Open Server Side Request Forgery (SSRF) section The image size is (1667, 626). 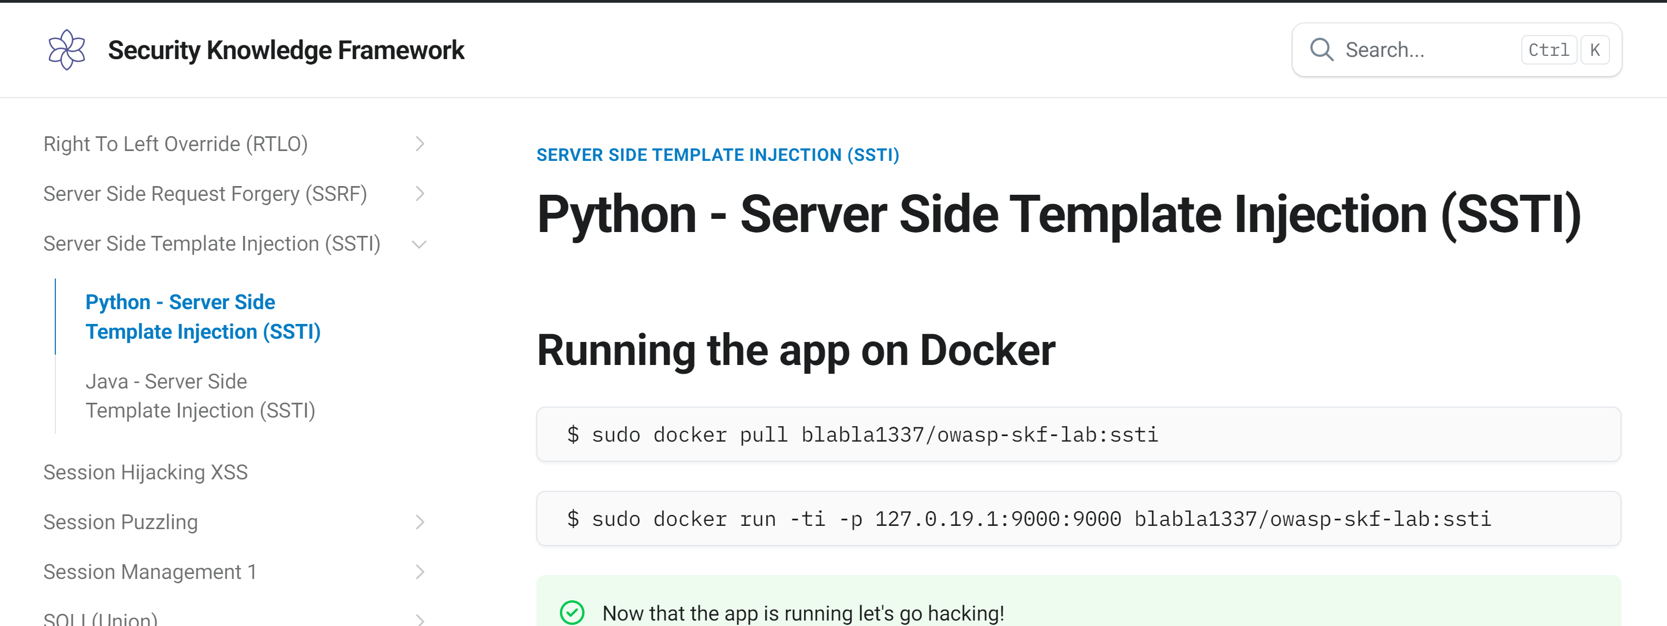[205, 193]
